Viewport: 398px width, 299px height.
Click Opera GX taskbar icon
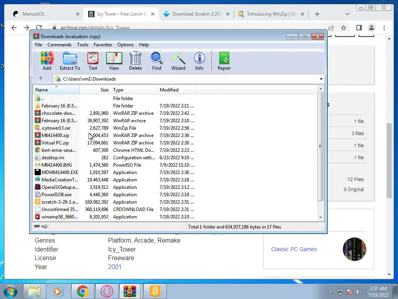coord(106,291)
